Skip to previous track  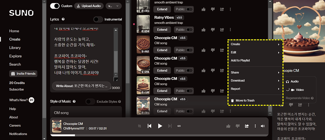coord(150,126)
